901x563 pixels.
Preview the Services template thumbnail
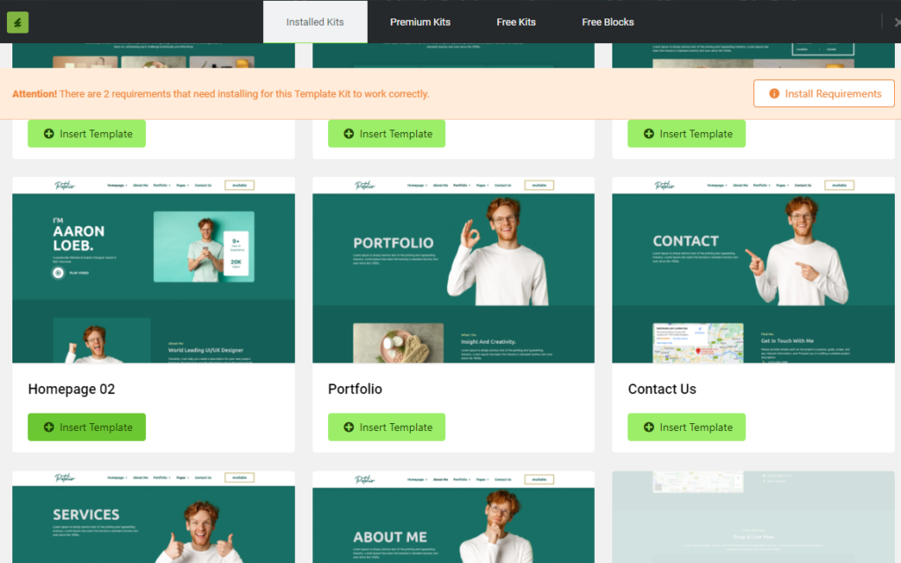[153, 517]
